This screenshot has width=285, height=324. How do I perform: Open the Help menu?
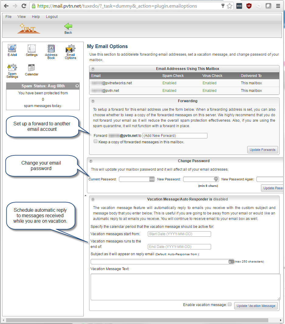[36, 17]
